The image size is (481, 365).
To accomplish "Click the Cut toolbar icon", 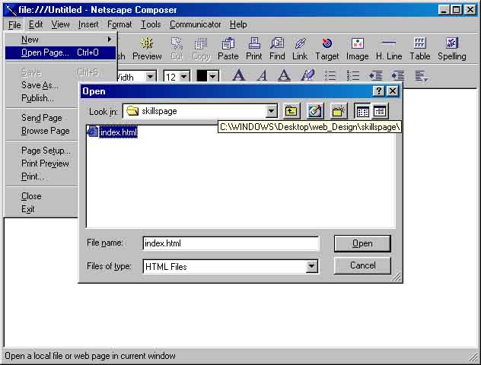I will tap(177, 49).
